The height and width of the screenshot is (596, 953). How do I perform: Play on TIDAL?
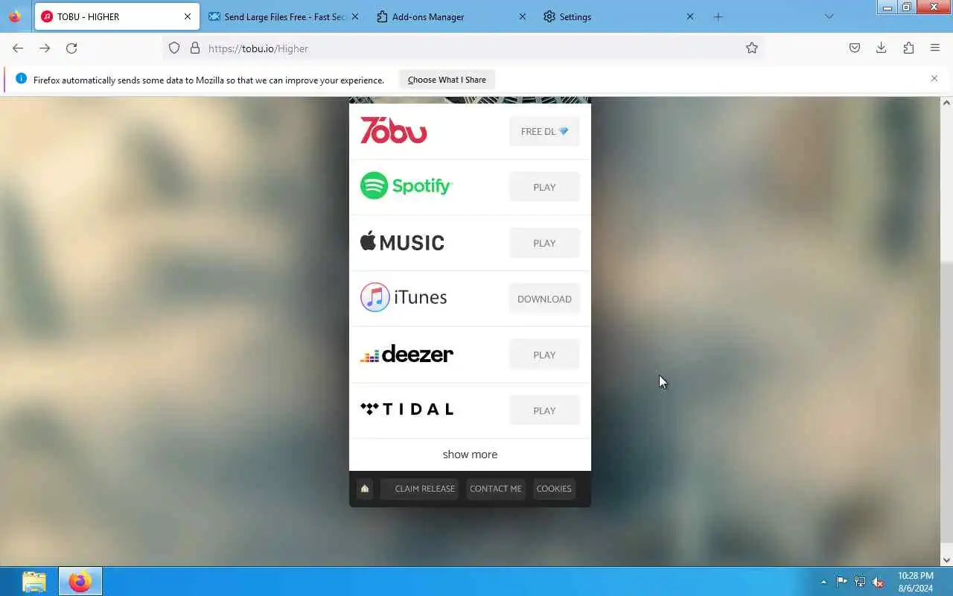click(x=544, y=410)
